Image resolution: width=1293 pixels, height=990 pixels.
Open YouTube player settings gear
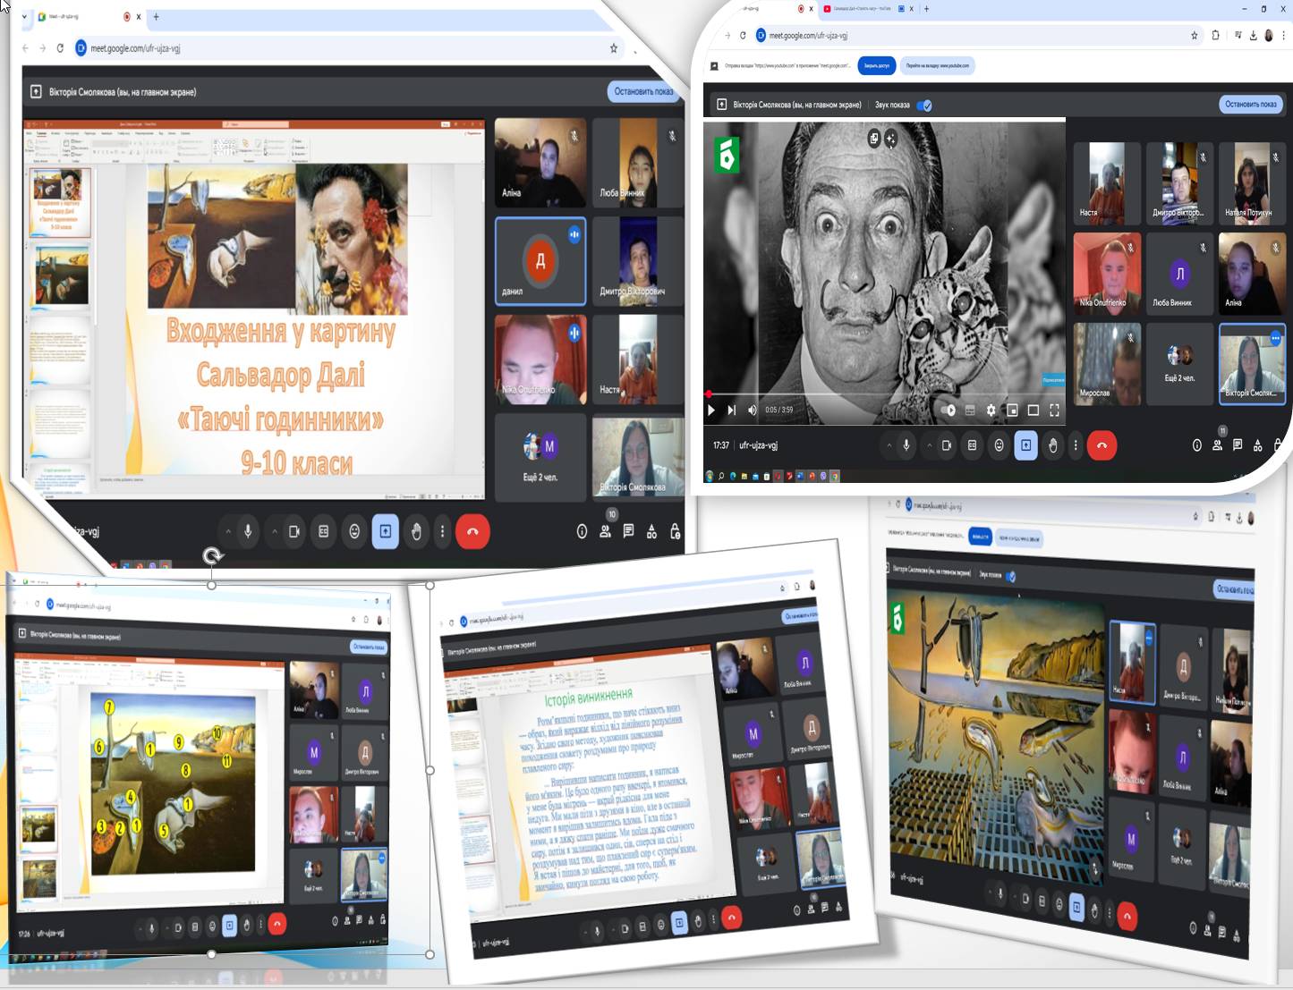tap(991, 410)
